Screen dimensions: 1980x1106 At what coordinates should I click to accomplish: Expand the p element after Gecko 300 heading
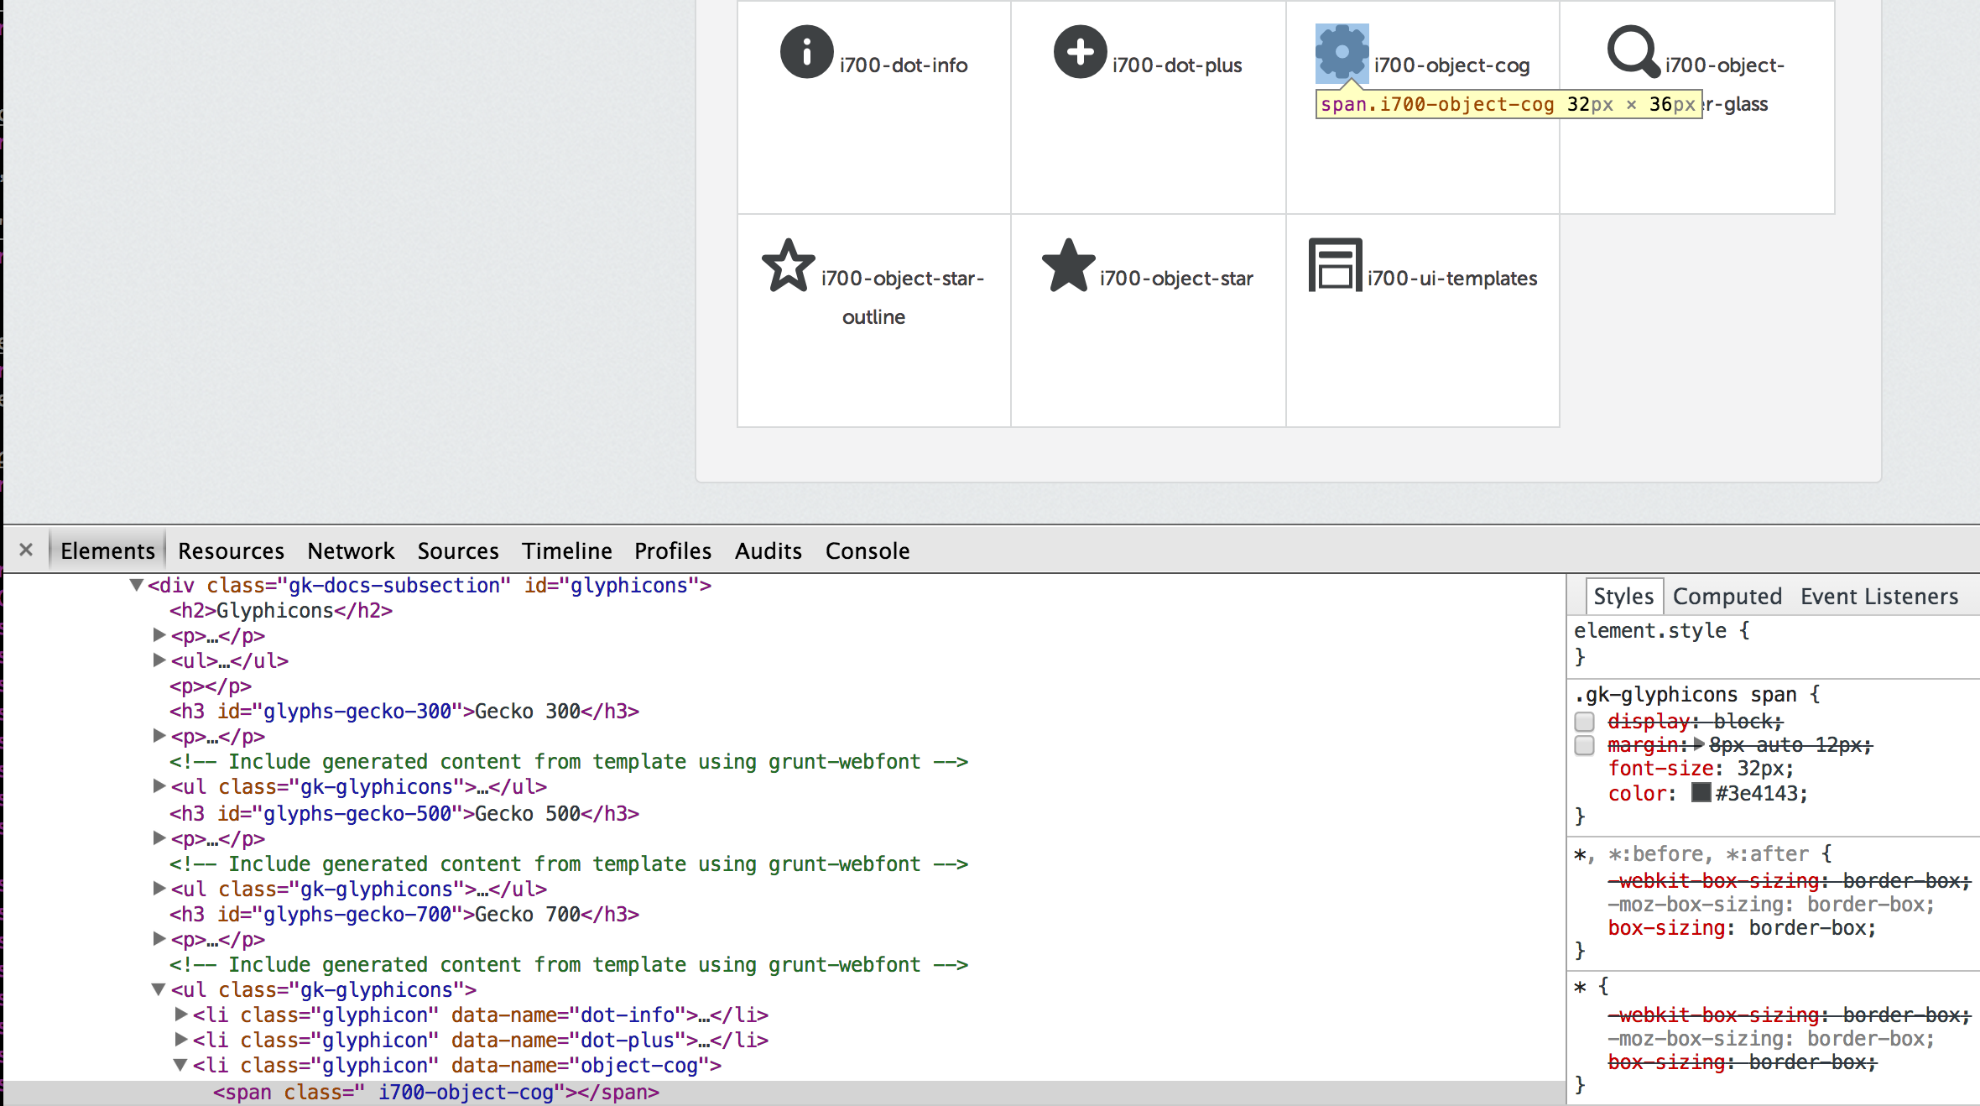tap(159, 736)
